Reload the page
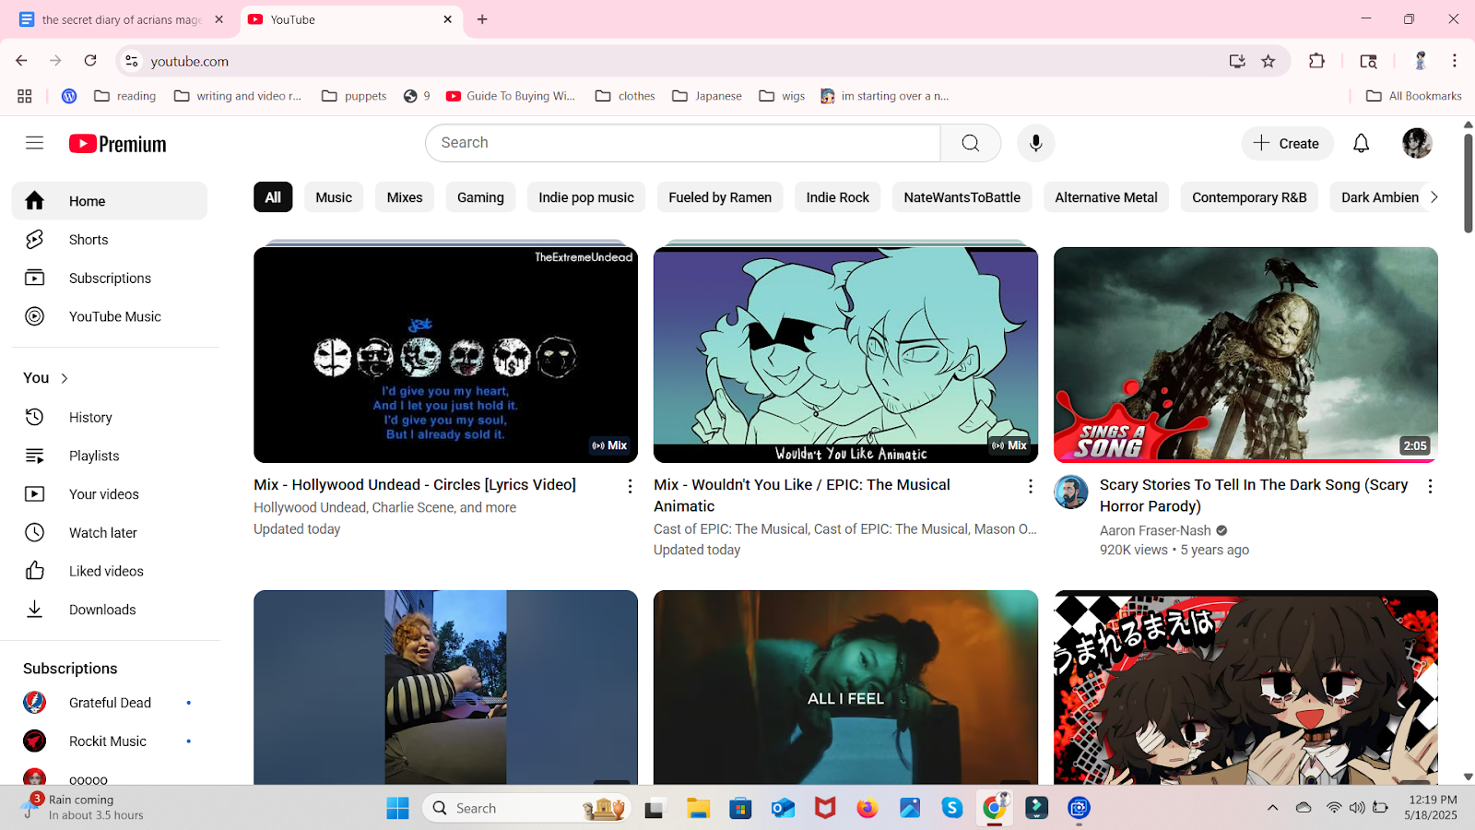Image resolution: width=1475 pixels, height=830 pixels. coord(90,61)
